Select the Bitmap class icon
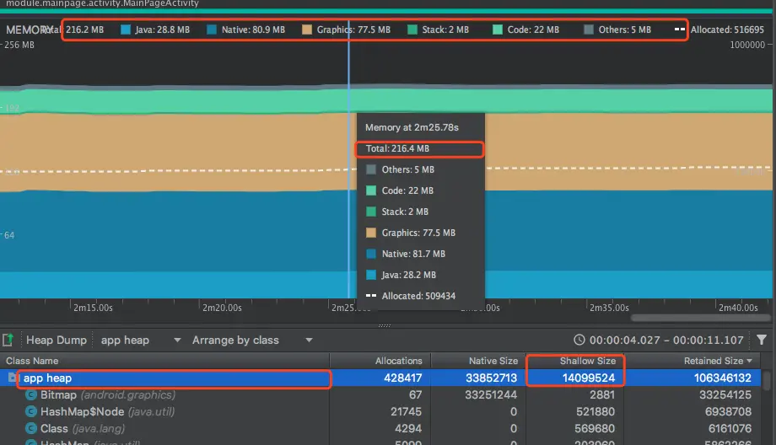 click(31, 395)
